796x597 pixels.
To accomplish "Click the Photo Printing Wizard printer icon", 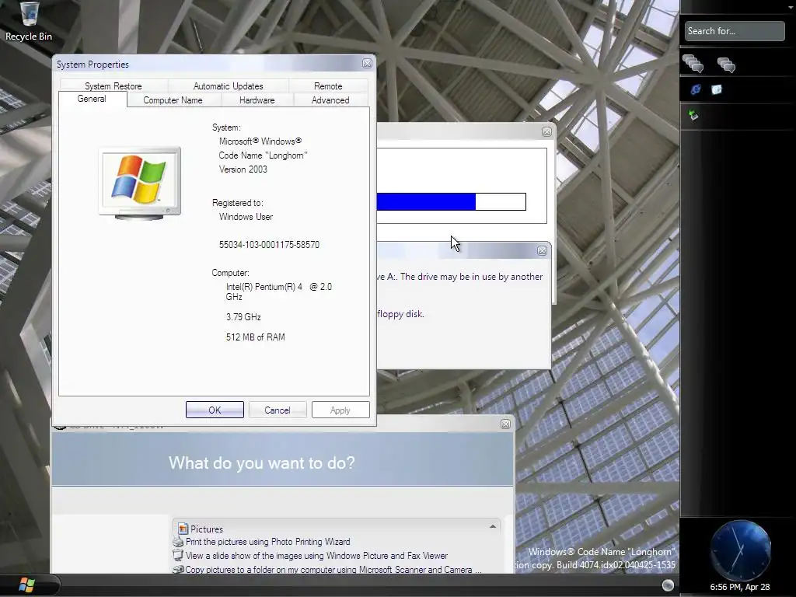I will coord(178,542).
